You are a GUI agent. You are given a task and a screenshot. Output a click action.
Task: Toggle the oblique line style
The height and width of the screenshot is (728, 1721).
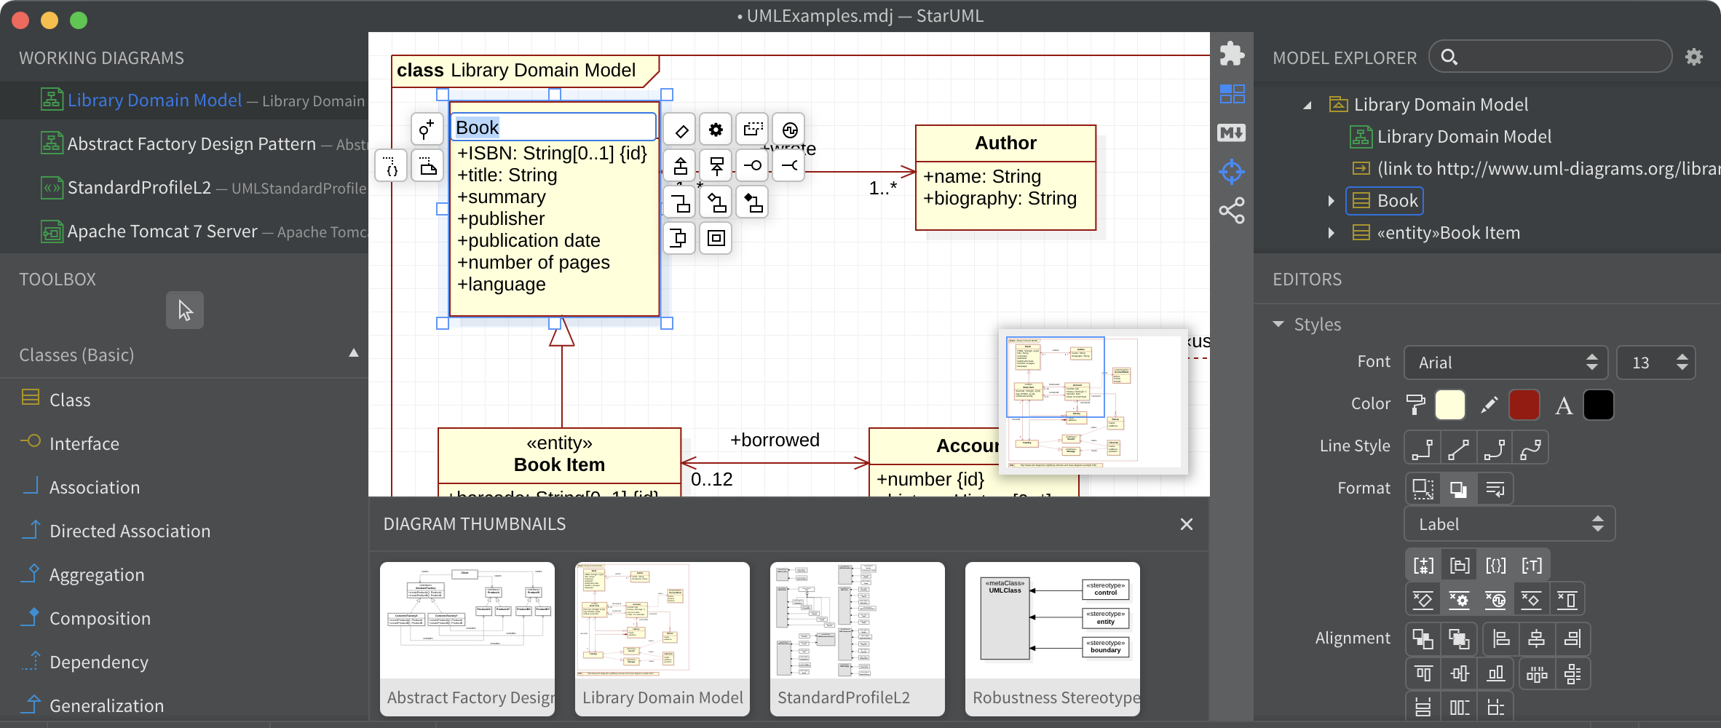pyautogui.click(x=1459, y=447)
